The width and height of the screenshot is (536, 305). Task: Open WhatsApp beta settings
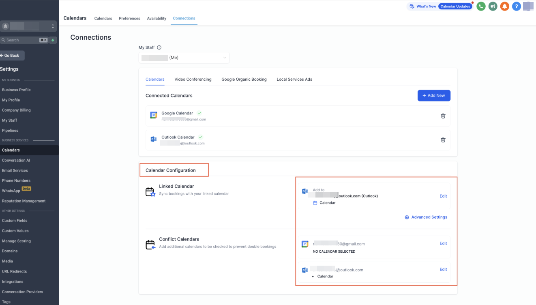(16, 191)
